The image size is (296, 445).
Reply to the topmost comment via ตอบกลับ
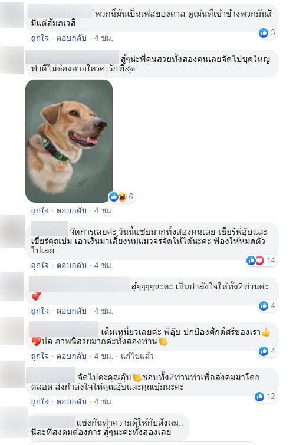point(71,38)
